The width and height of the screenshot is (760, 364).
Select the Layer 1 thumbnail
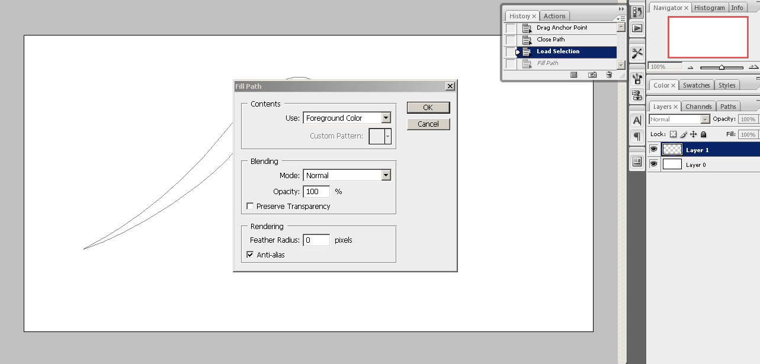pyautogui.click(x=672, y=150)
